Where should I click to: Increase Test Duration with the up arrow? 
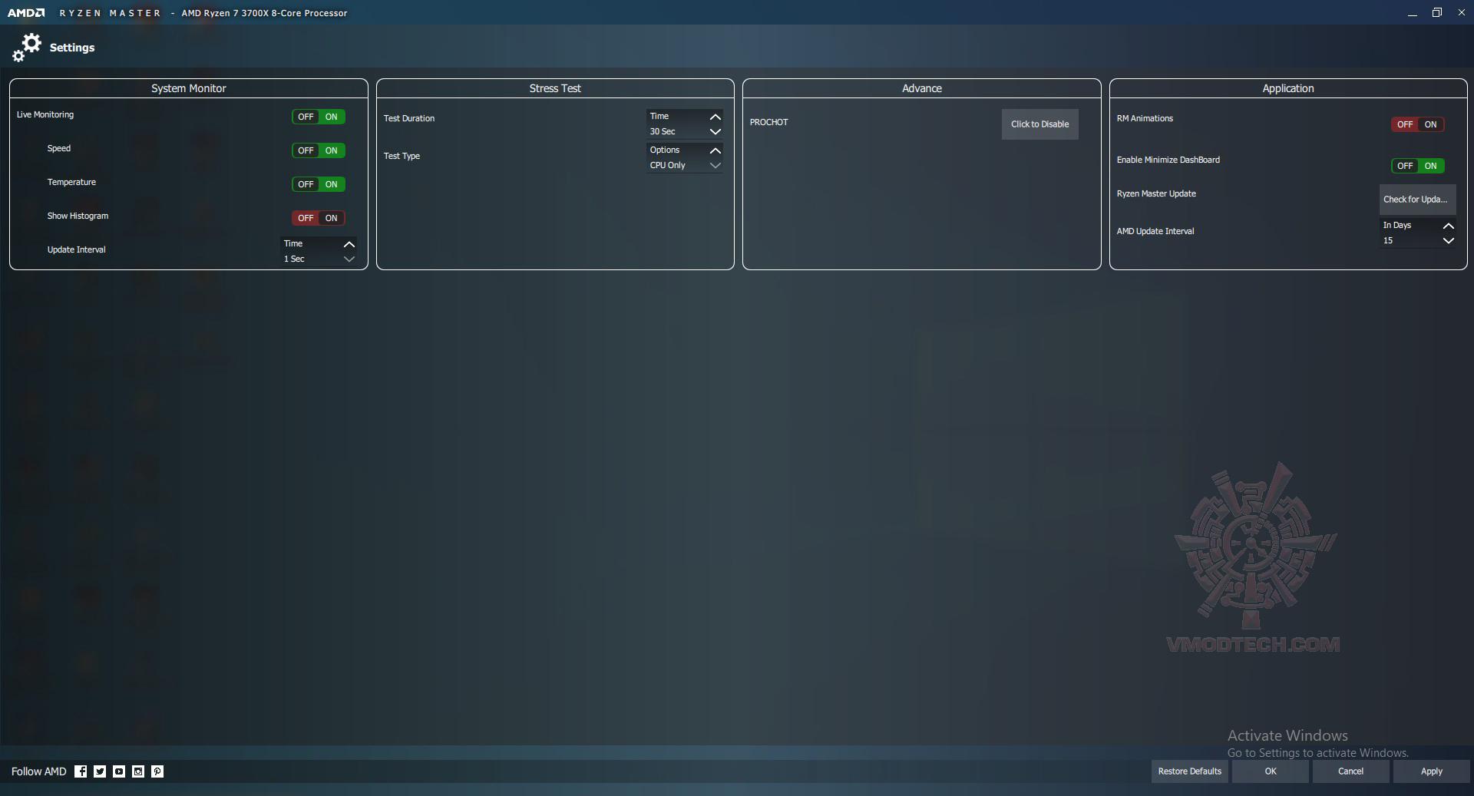[x=716, y=117]
